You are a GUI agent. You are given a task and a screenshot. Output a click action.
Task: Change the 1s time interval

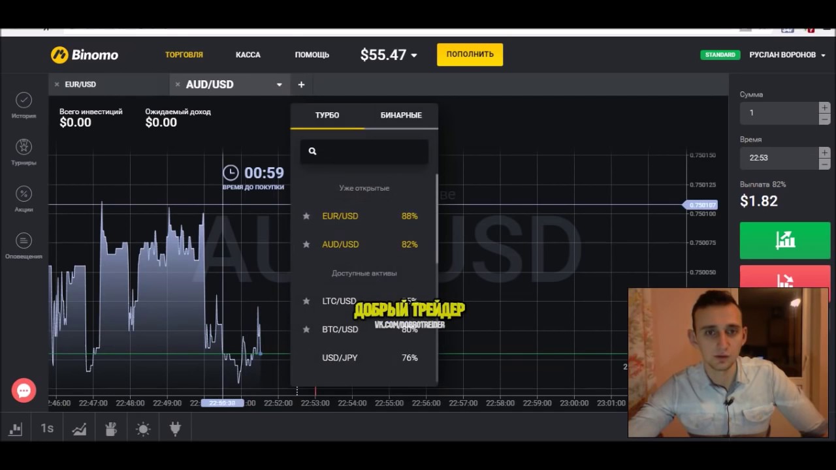[x=47, y=428]
